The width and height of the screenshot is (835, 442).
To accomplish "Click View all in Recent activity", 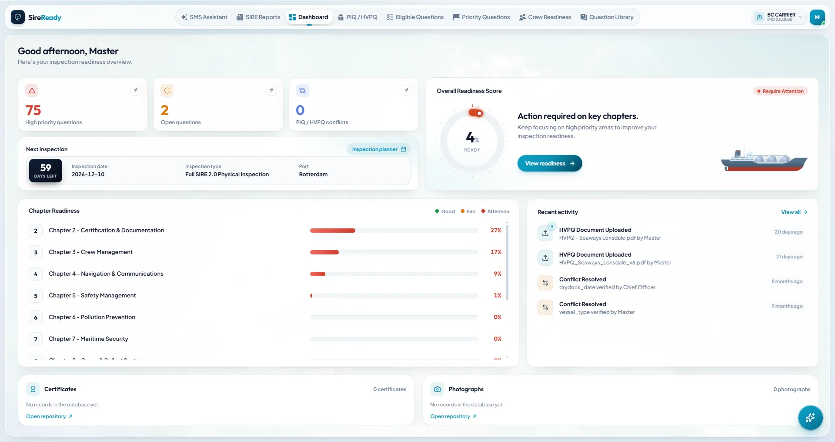I will 794,212.
